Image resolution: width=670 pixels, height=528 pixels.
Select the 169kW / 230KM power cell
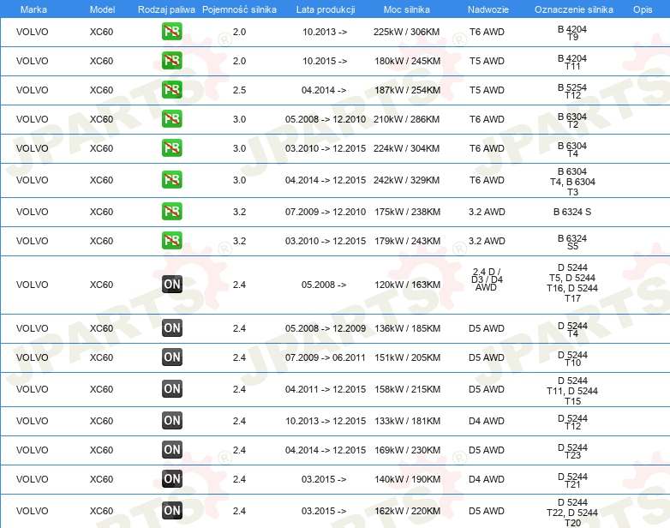pos(407,450)
